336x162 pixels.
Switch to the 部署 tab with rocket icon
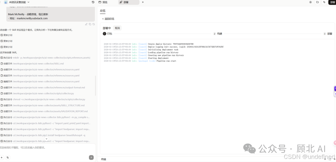coord(128,2)
